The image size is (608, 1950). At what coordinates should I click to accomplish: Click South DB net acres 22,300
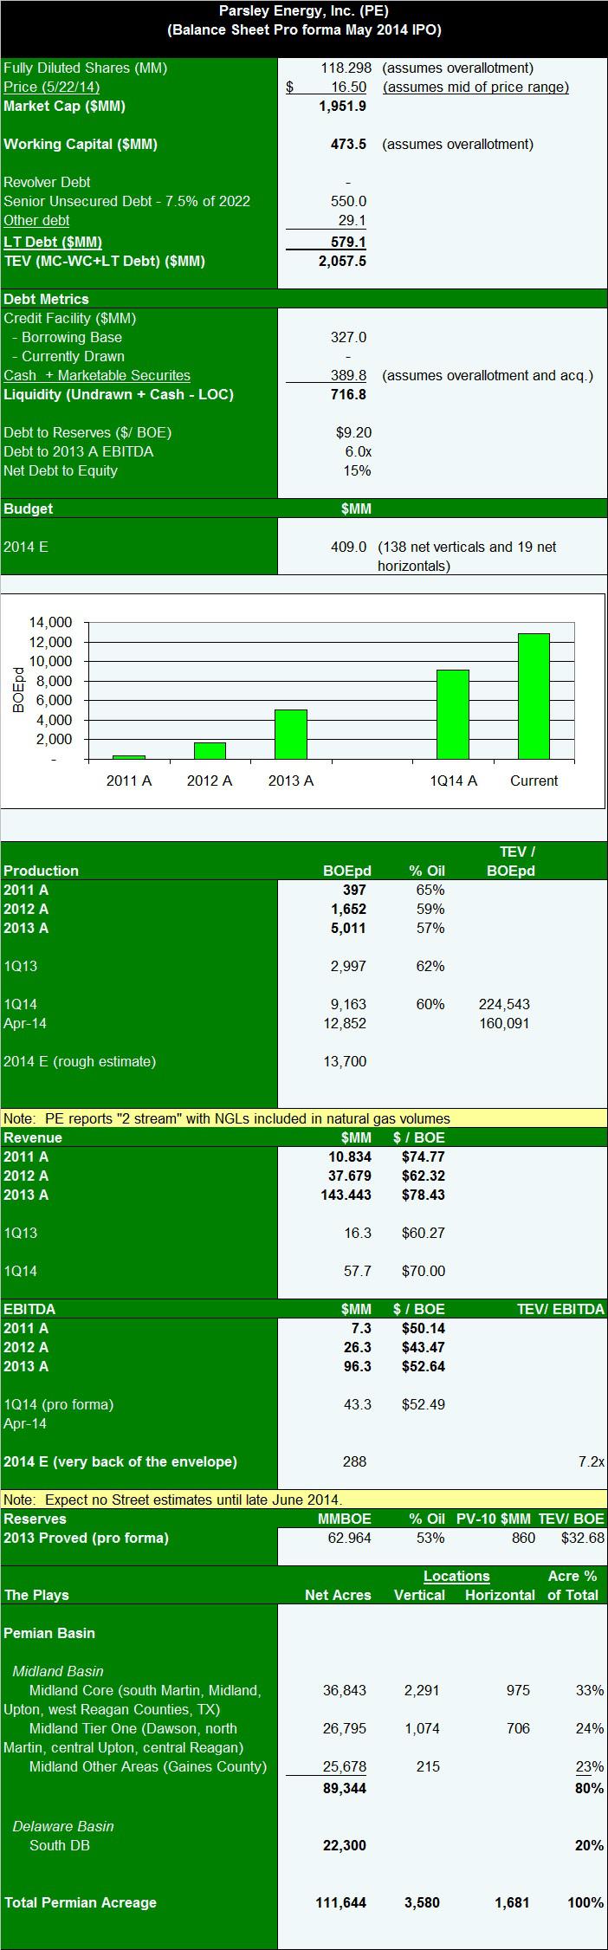pos(345,1846)
